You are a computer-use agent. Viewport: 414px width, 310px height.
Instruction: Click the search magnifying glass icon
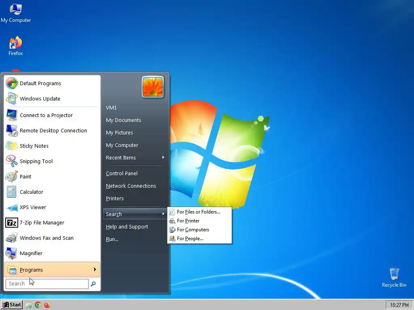click(x=93, y=284)
